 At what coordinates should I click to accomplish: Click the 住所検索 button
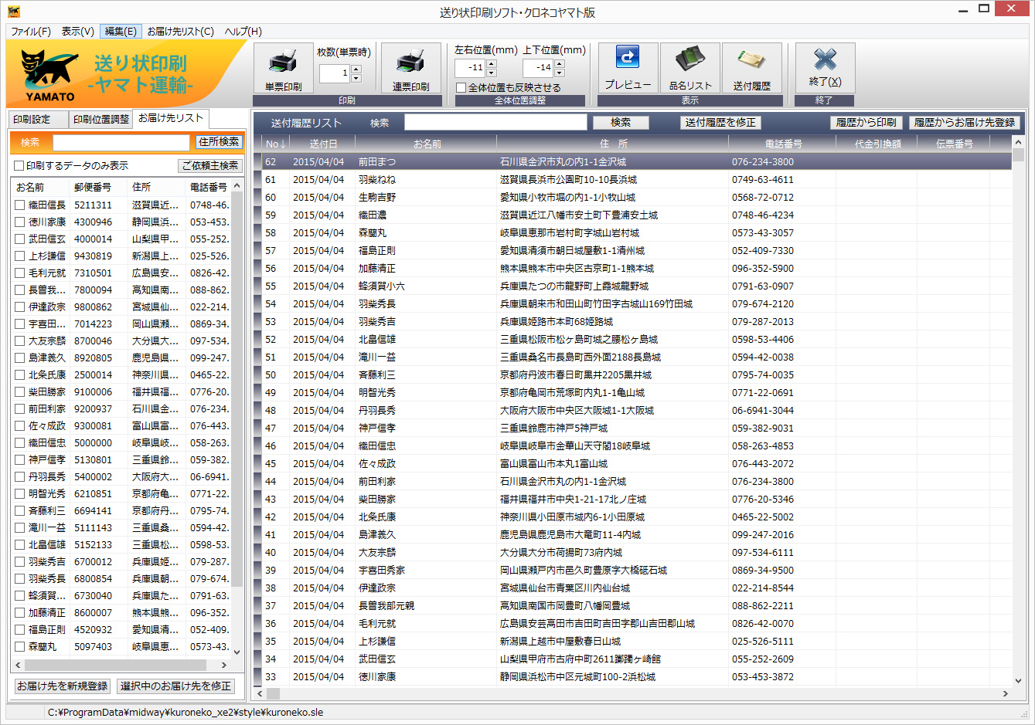pyautogui.click(x=219, y=142)
